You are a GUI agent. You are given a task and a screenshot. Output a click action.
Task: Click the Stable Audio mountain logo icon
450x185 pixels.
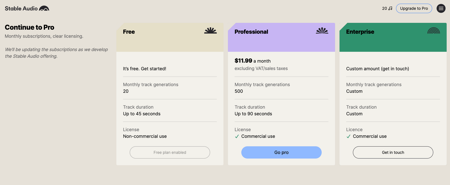44,8
